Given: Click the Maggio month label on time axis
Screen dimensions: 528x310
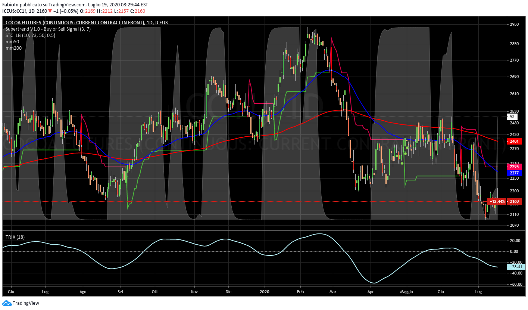Looking at the screenshot, I should click(407, 291).
